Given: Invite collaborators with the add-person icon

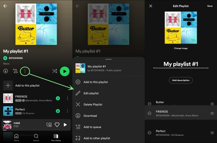Looking at the screenshot, I should pos(15,71).
